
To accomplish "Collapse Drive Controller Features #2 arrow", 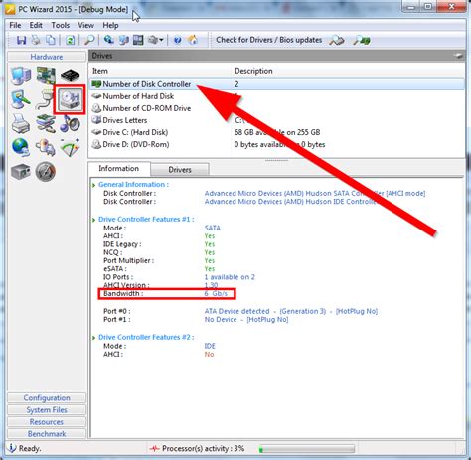I will [x=94, y=338].
